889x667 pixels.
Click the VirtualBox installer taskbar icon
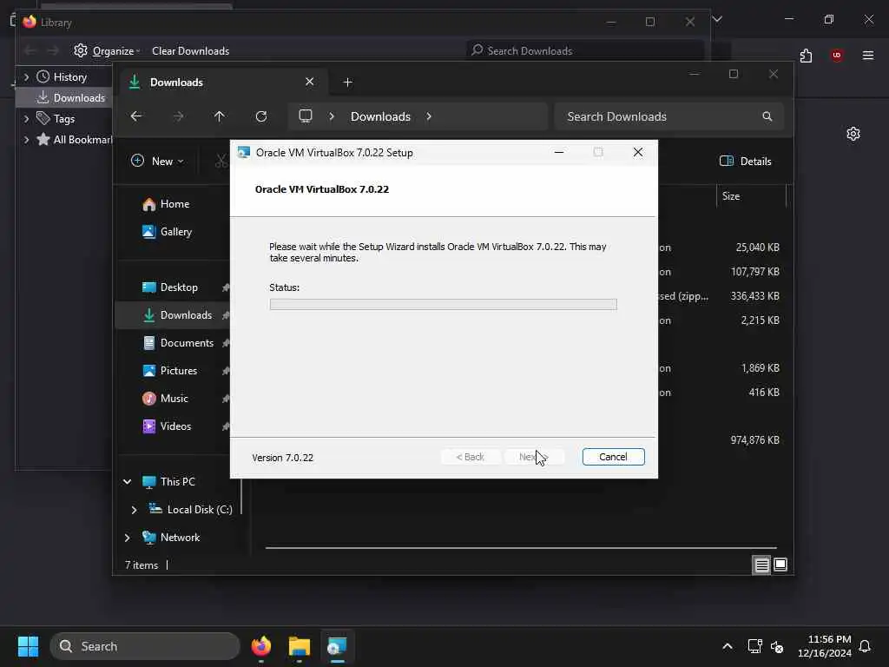[338, 646]
